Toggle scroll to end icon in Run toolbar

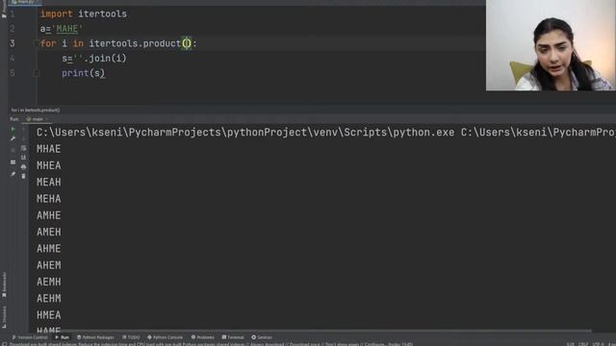23,158
